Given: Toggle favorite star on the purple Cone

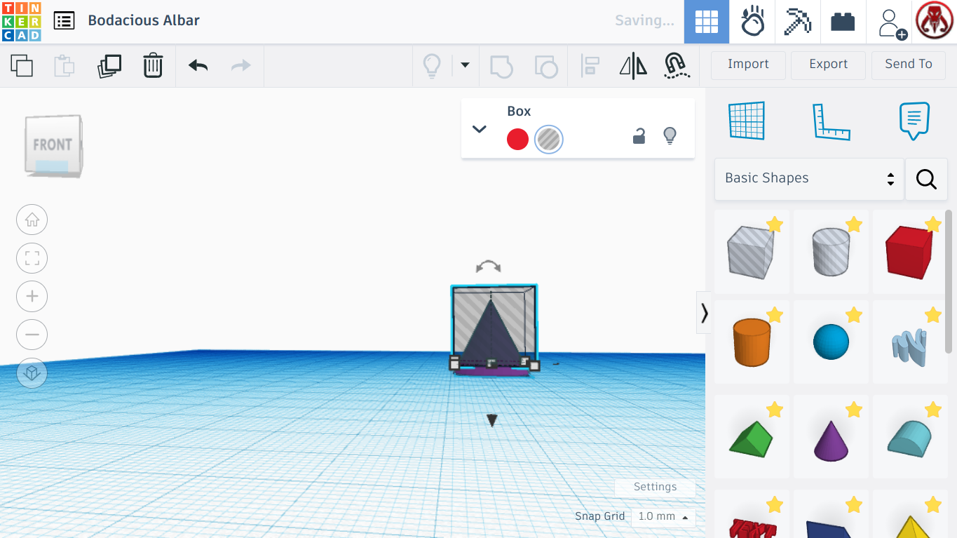Looking at the screenshot, I should (853, 410).
